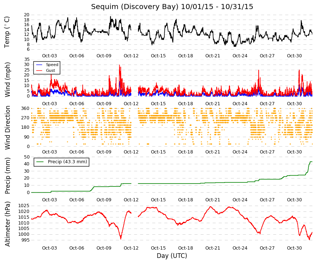Click the Temp (°C) axis label

[x=7, y=32]
